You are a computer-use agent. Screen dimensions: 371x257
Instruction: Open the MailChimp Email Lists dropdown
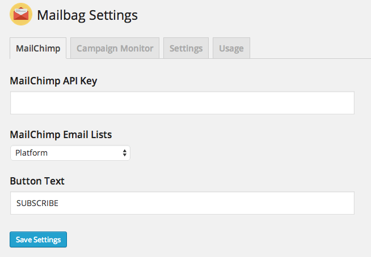(70, 153)
